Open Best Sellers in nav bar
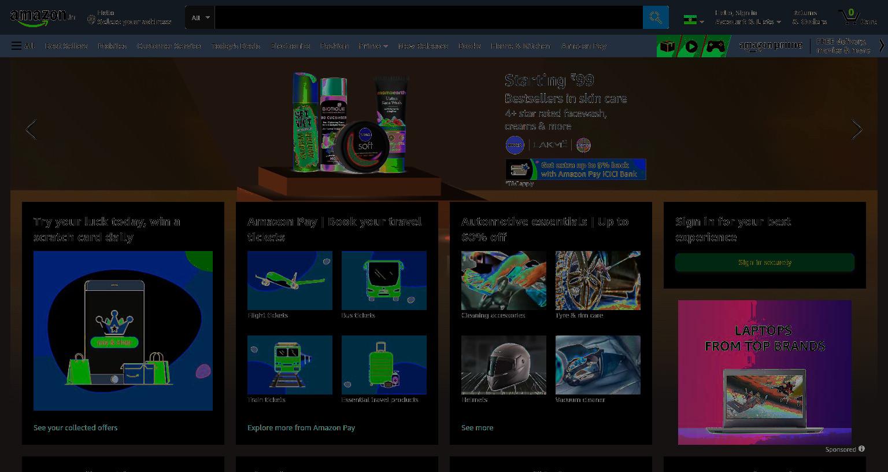 [x=66, y=46]
